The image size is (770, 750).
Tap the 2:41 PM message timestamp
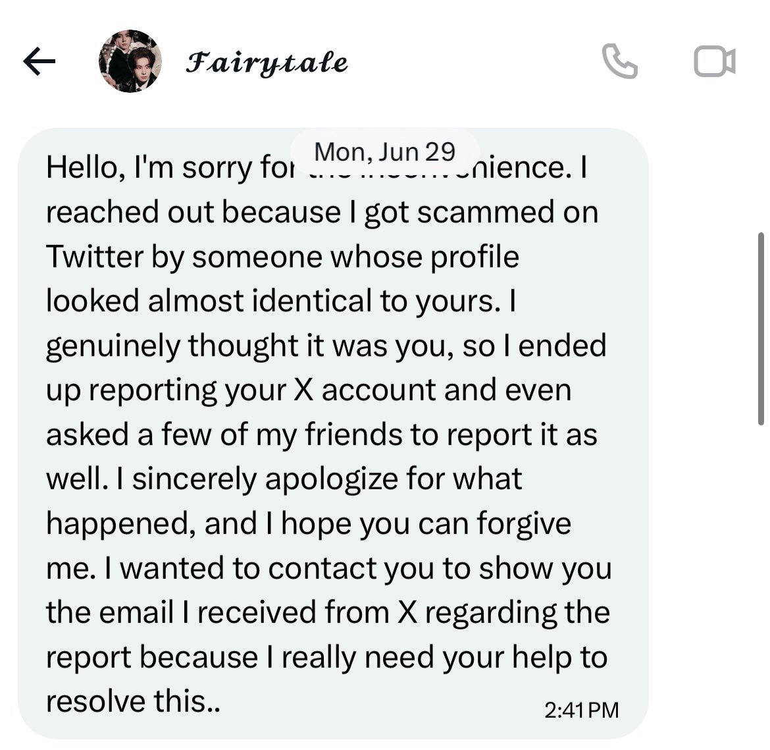click(581, 710)
